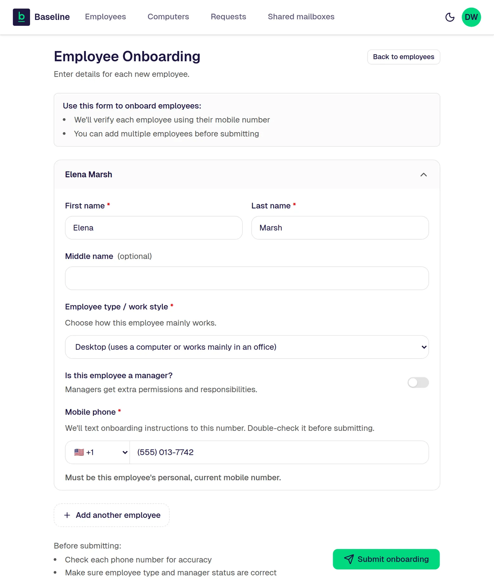This screenshot has height=585, width=494.
Task: Click the 'First name' field label
Action: pyautogui.click(x=85, y=206)
